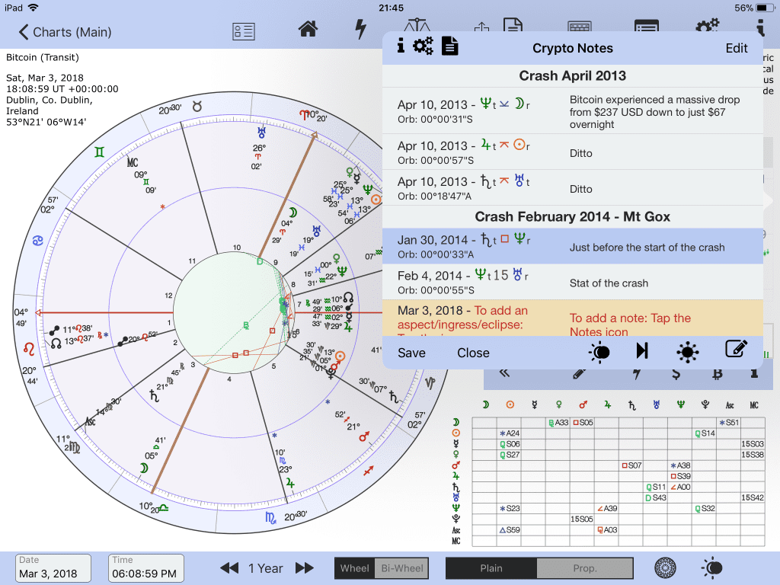Tap the eclipse sun-moon icon near Save

point(598,352)
